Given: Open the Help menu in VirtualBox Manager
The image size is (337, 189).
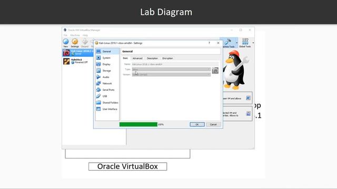Looking at the screenshot, I should [x=85, y=35].
